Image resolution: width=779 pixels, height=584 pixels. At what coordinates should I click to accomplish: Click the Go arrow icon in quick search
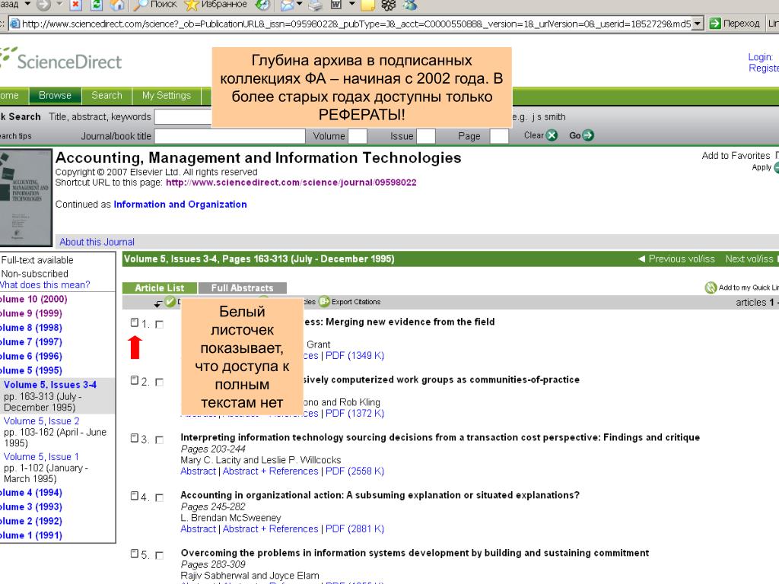coord(588,135)
